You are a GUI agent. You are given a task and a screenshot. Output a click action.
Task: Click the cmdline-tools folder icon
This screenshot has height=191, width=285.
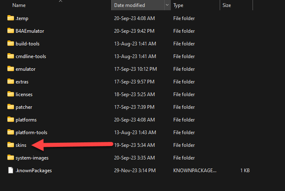pyautogui.click(x=11, y=56)
